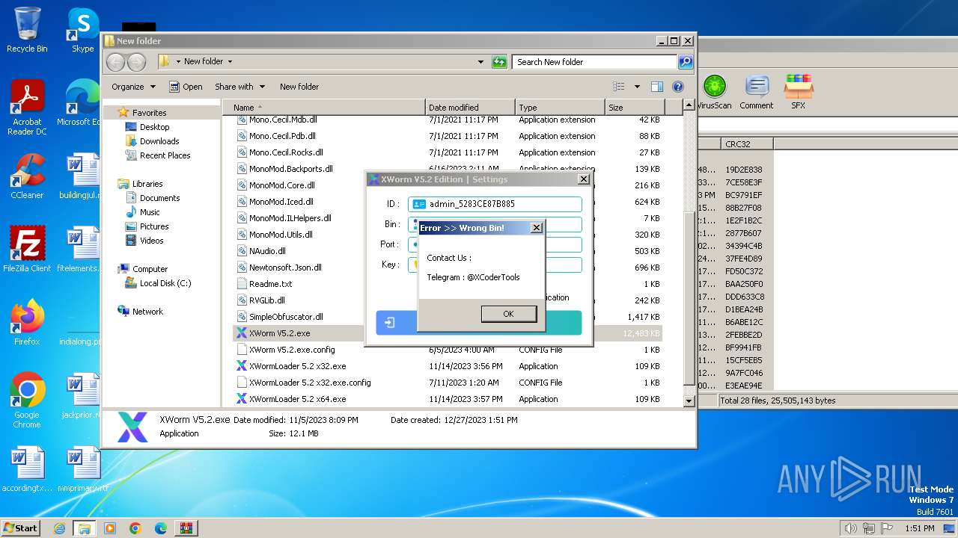
Task: Select Desktop in navigation pane
Action: pyautogui.click(x=154, y=127)
